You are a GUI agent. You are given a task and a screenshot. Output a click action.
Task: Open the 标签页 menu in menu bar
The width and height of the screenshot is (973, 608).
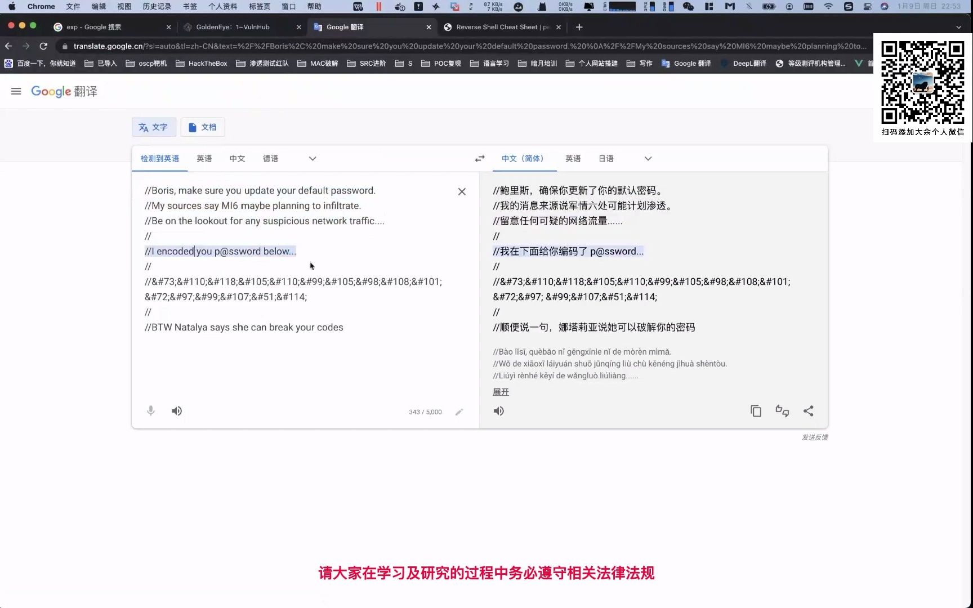(x=260, y=7)
